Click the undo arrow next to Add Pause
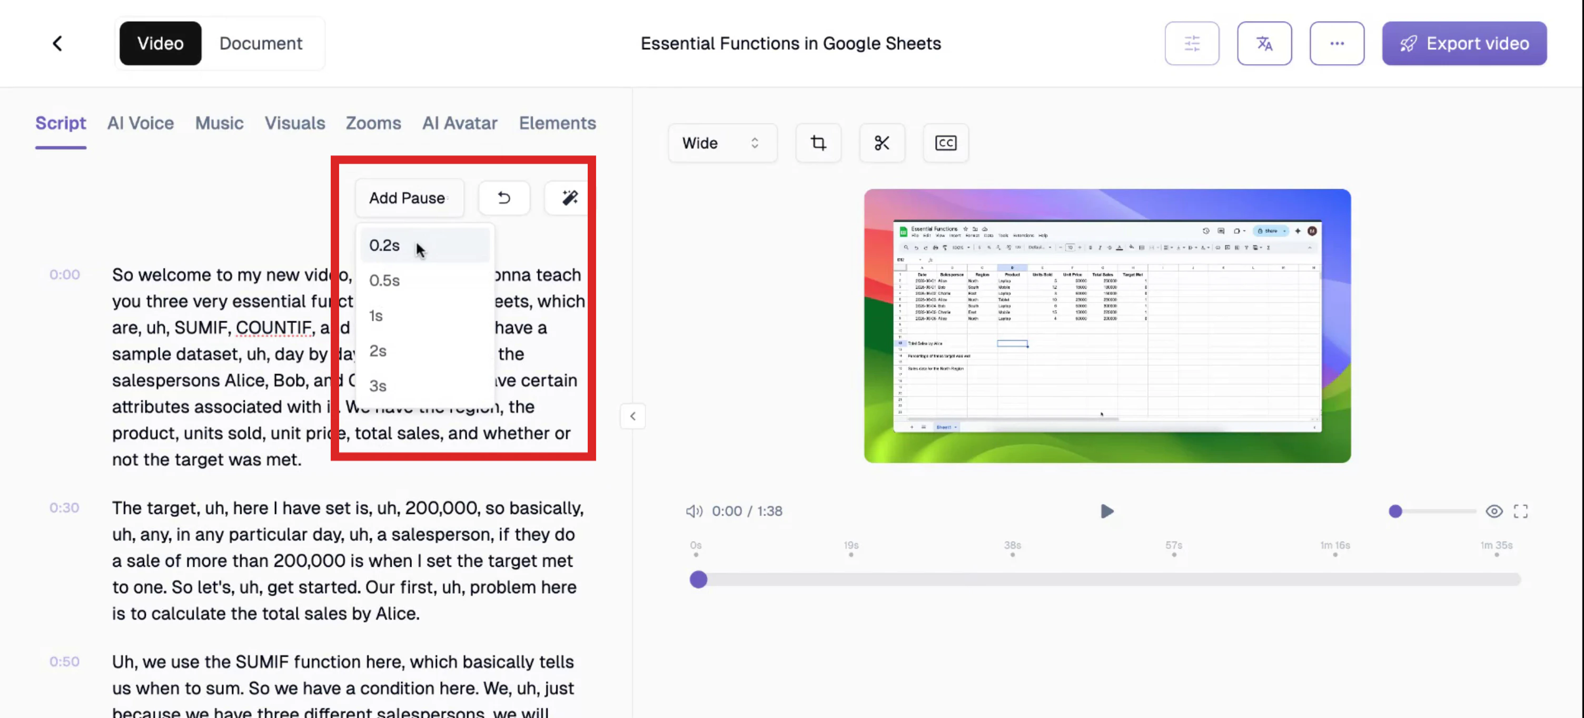The height and width of the screenshot is (718, 1584). coord(503,198)
